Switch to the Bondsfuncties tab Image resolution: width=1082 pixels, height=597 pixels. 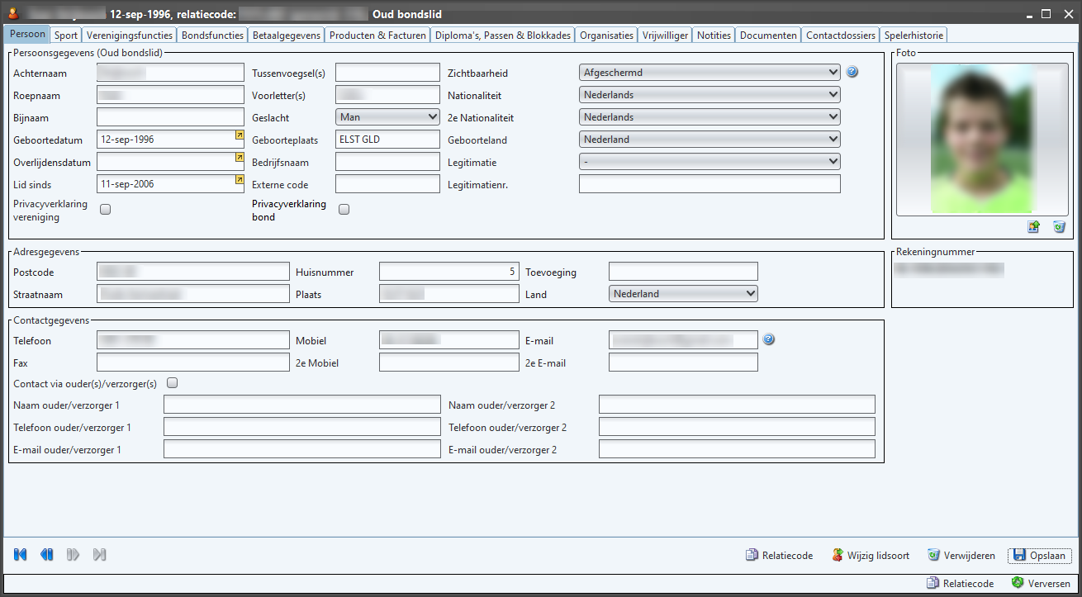212,36
